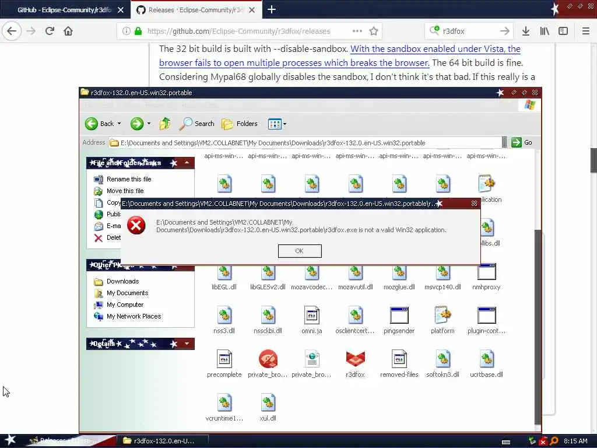Open Downloads in Other Places
The height and width of the screenshot is (448, 597).
pyautogui.click(x=117, y=282)
